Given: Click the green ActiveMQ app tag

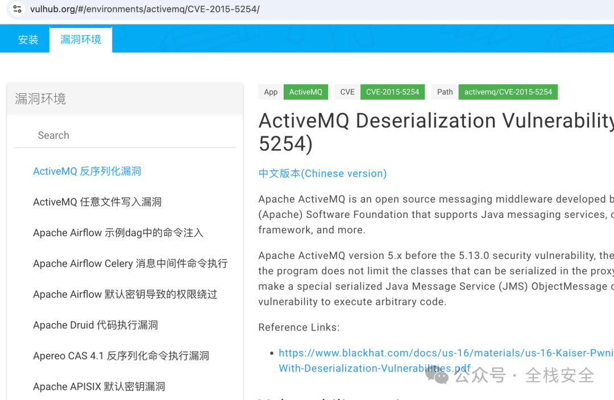Looking at the screenshot, I should coord(305,92).
